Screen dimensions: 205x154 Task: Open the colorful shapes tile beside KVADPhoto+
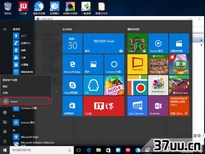(137, 85)
